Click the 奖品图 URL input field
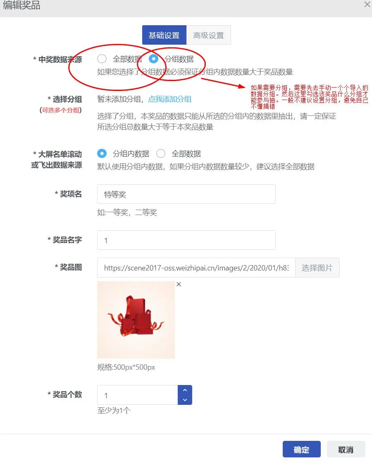The width and height of the screenshot is (372, 464). click(x=196, y=268)
